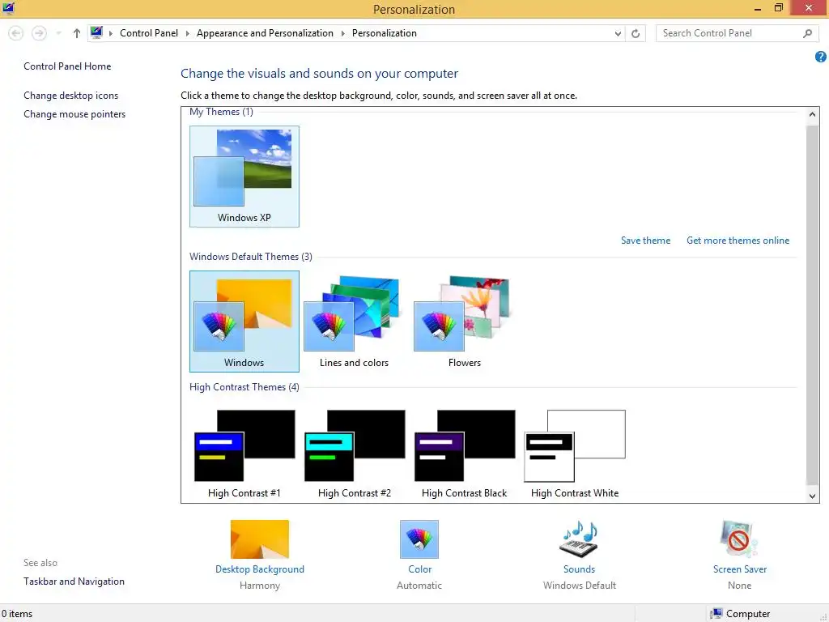Image resolution: width=829 pixels, height=622 pixels.
Task: Click the Control Panel icon in address bar
Action: pos(96,32)
